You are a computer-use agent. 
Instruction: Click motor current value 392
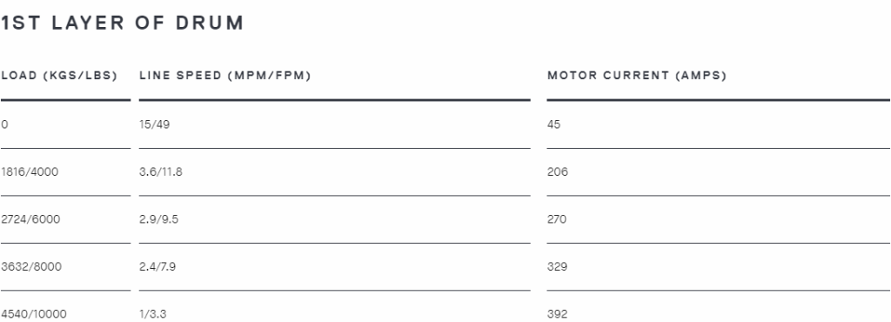[558, 314]
